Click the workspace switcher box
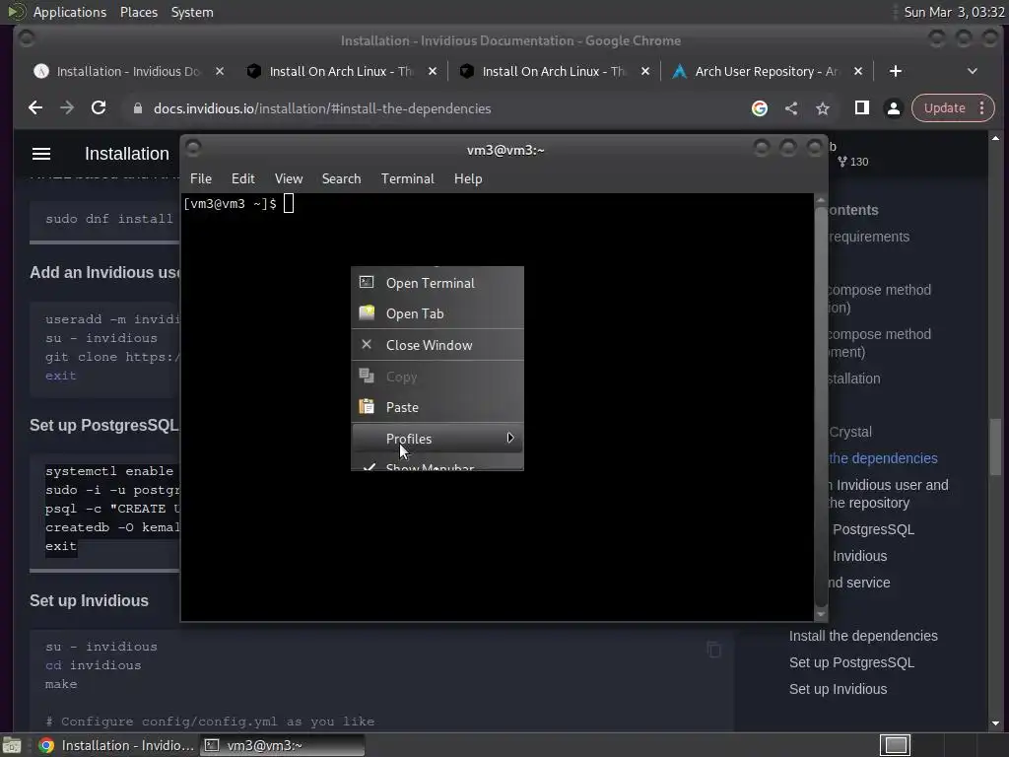Viewport: 1009px width, 757px height. 895,745
